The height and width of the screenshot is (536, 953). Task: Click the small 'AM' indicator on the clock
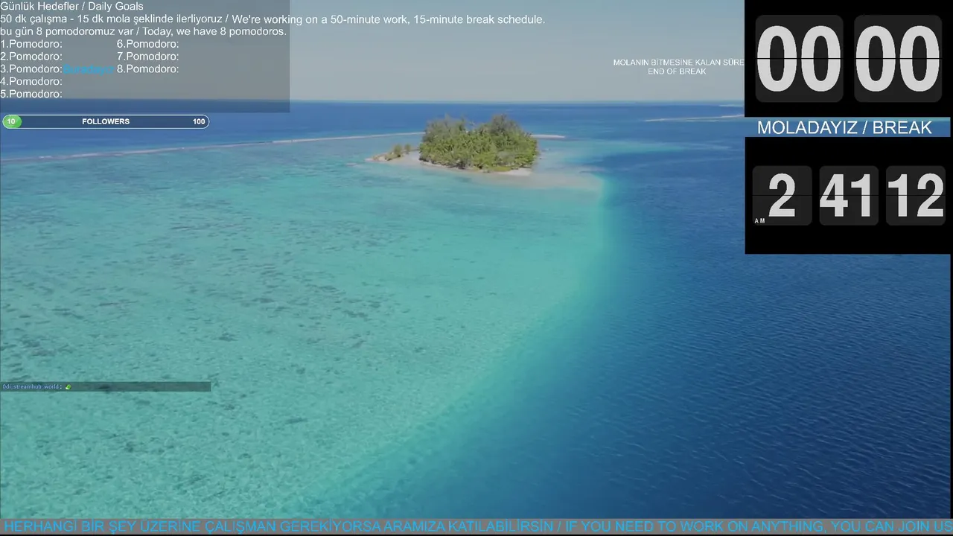(x=759, y=220)
